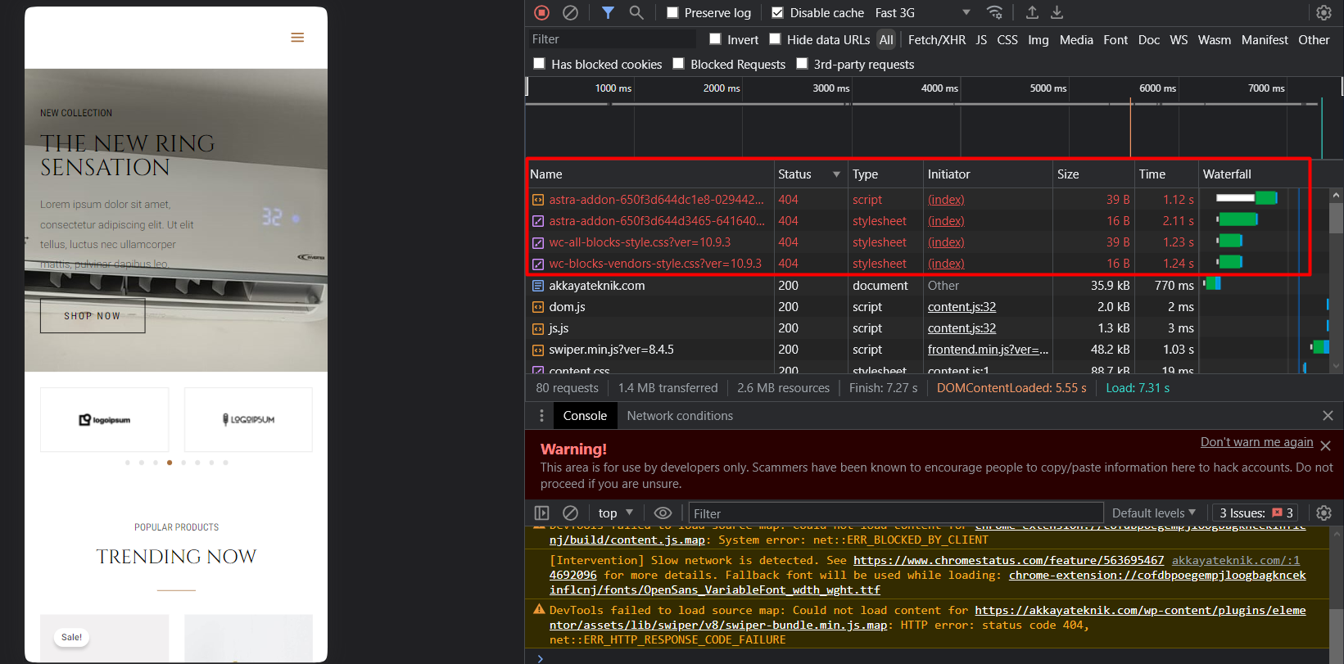Open Default levels dropdown

coord(1154,513)
